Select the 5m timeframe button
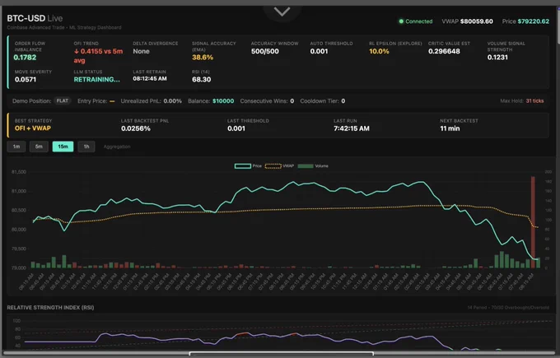Viewport: 560px width, 358px height. pos(39,146)
